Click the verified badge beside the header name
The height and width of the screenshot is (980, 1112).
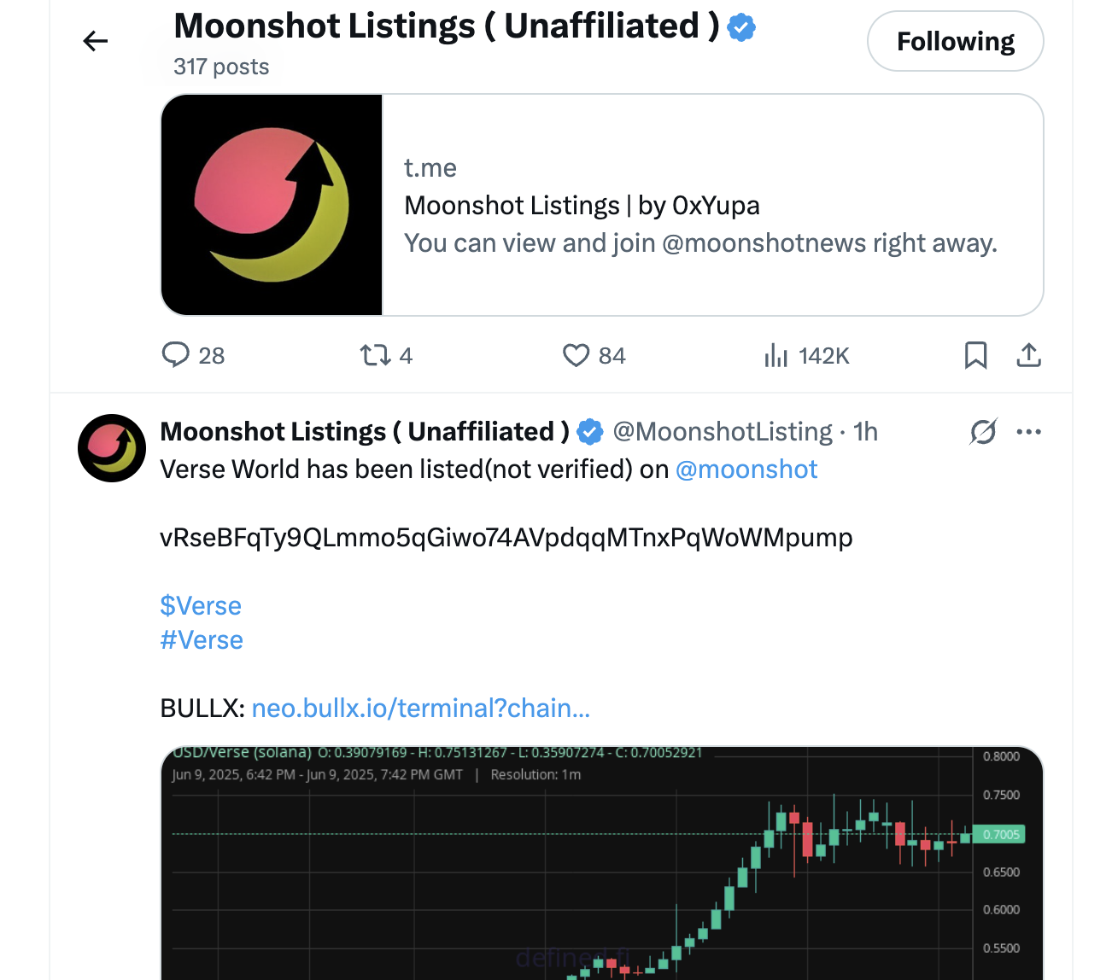[x=741, y=27]
